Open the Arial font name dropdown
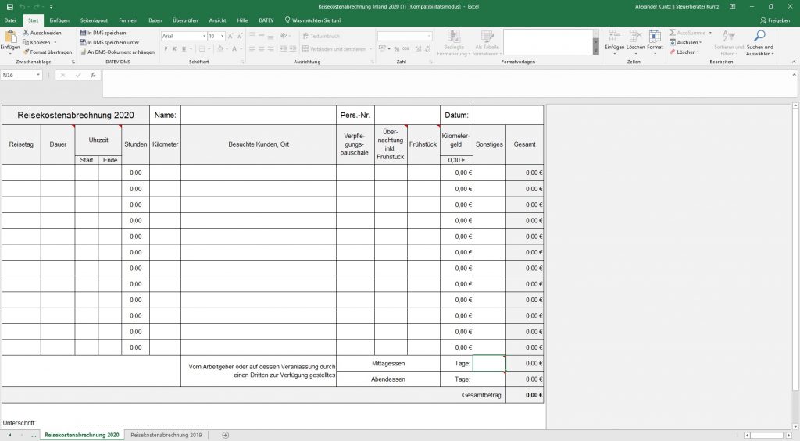 [203, 36]
